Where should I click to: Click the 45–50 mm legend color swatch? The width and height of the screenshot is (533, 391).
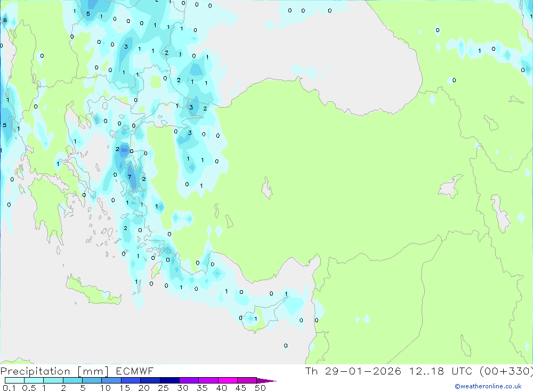247,380
